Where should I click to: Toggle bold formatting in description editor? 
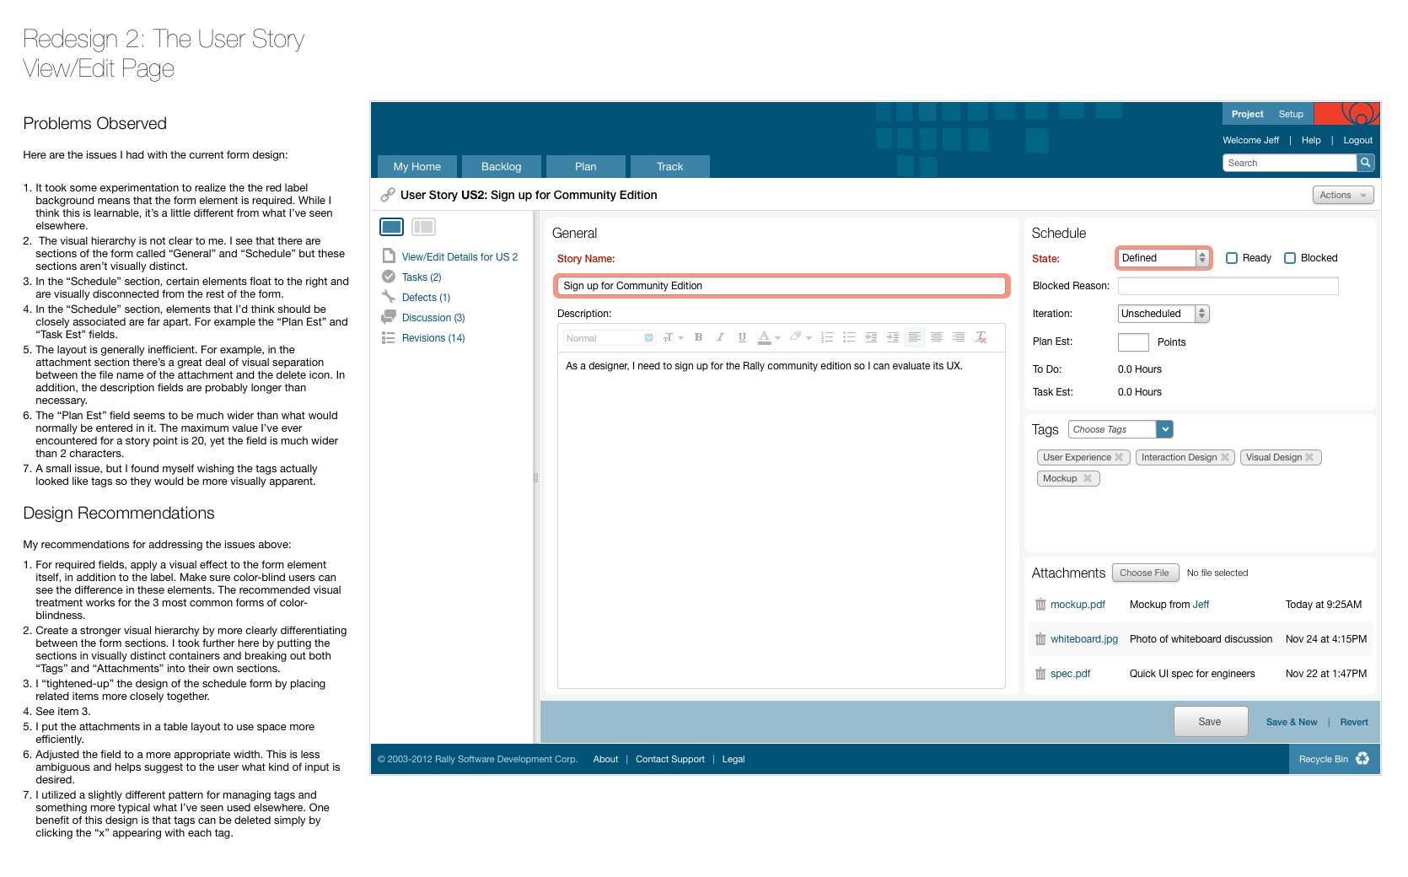(x=698, y=337)
